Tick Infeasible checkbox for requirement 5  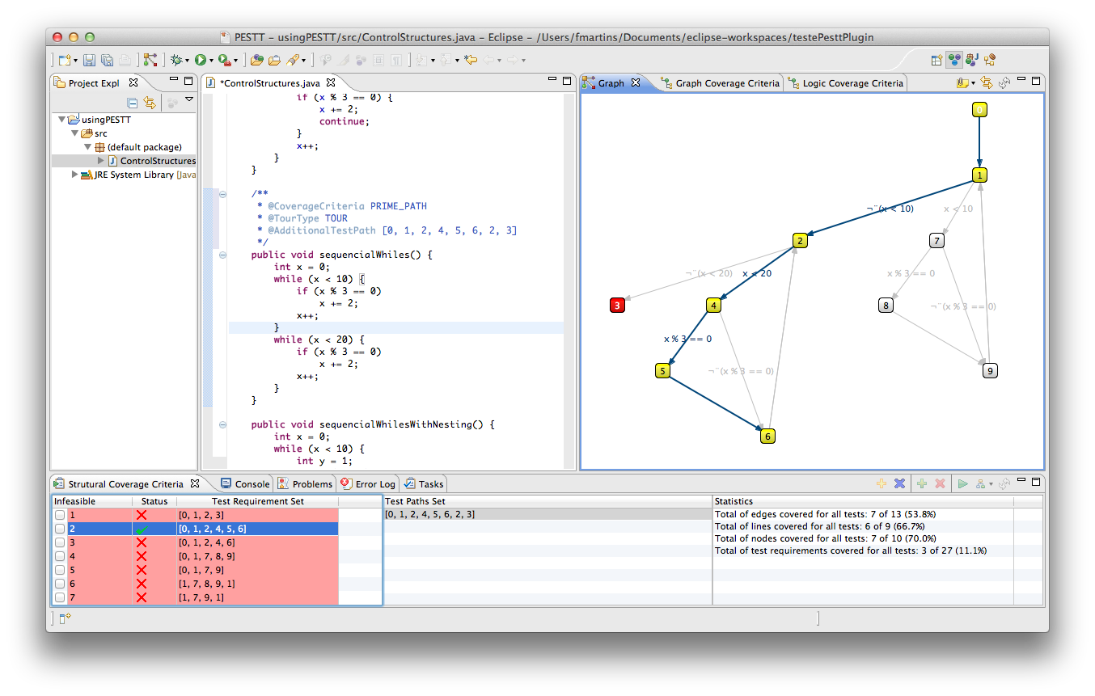tap(60, 570)
